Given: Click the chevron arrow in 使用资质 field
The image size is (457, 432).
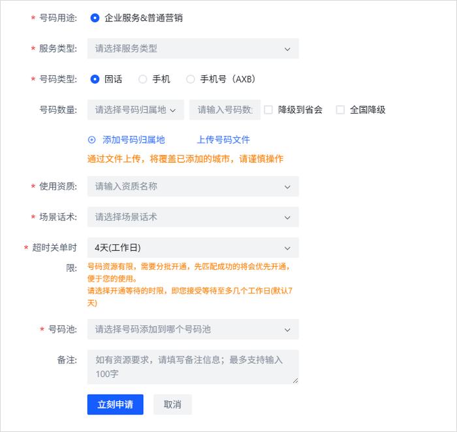Looking at the screenshot, I should [287, 187].
